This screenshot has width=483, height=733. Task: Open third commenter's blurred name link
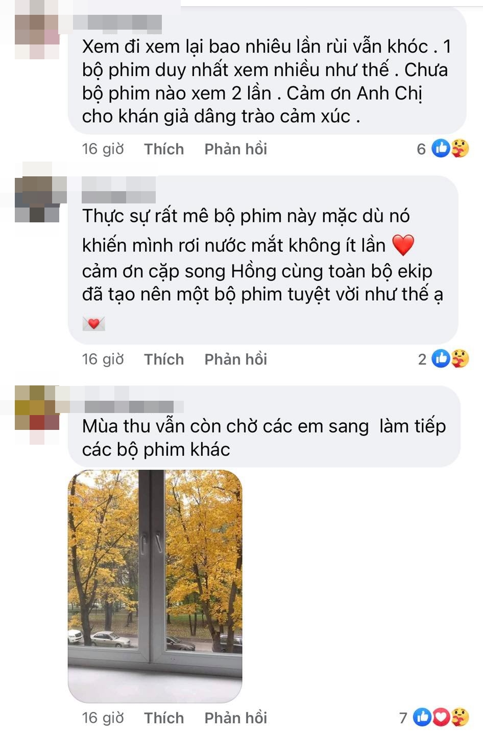pyautogui.click(x=128, y=406)
